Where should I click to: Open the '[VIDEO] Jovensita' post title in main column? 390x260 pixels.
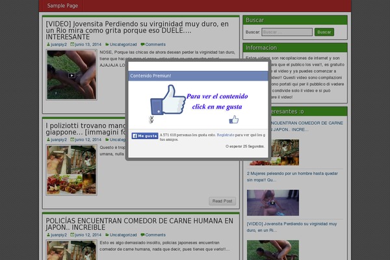[137, 31]
